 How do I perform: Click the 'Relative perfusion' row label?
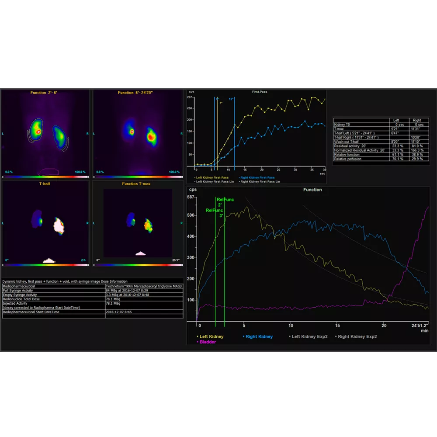pos(347,159)
